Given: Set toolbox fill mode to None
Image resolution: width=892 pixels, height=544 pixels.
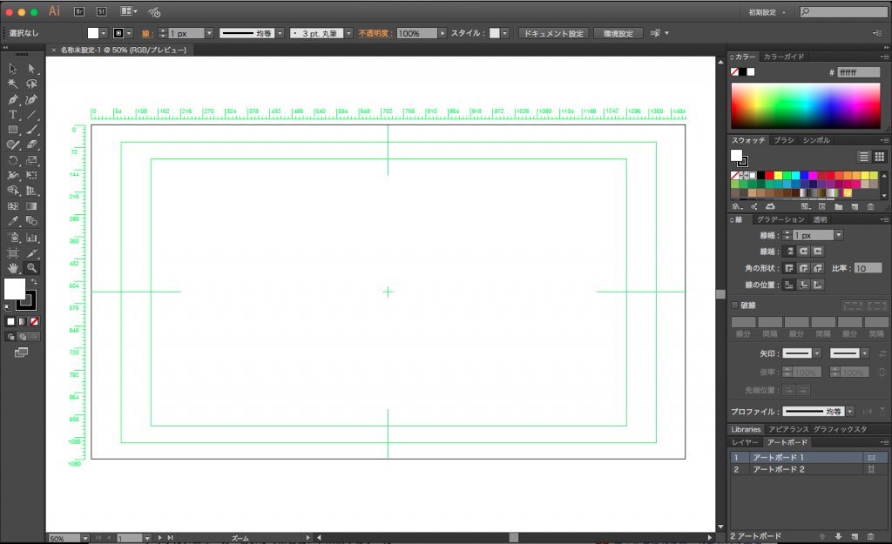Looking at the screenshot, I should 34,322.
